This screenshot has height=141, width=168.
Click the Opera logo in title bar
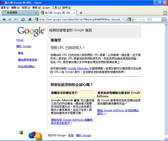[2, 3]
